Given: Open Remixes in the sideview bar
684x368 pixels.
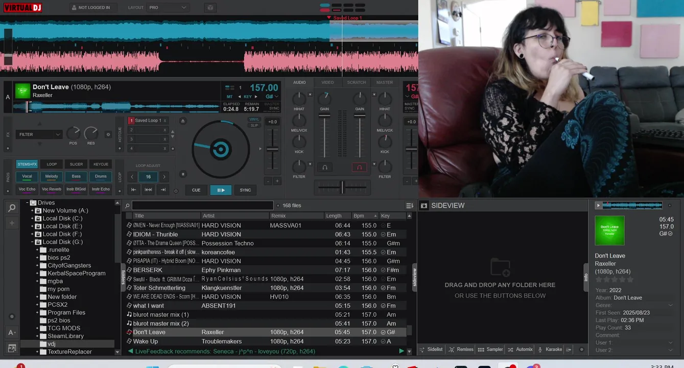Looking at the screenshot, I should [461, 350].
